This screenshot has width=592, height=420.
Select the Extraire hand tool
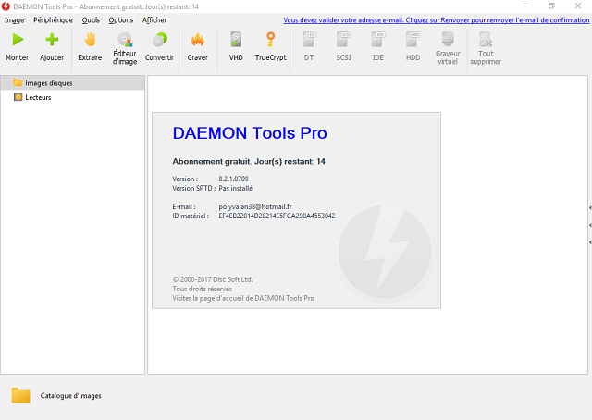[90, 40]
